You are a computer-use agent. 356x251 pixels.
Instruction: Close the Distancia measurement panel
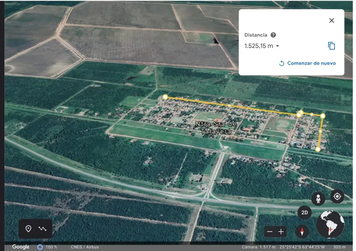[331, 21]
